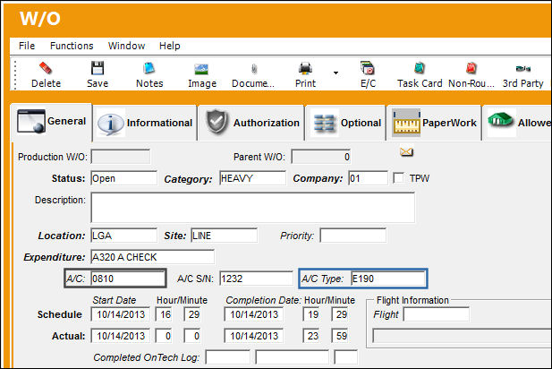Click the toolbar drag handle dots

tap(15, 74)
